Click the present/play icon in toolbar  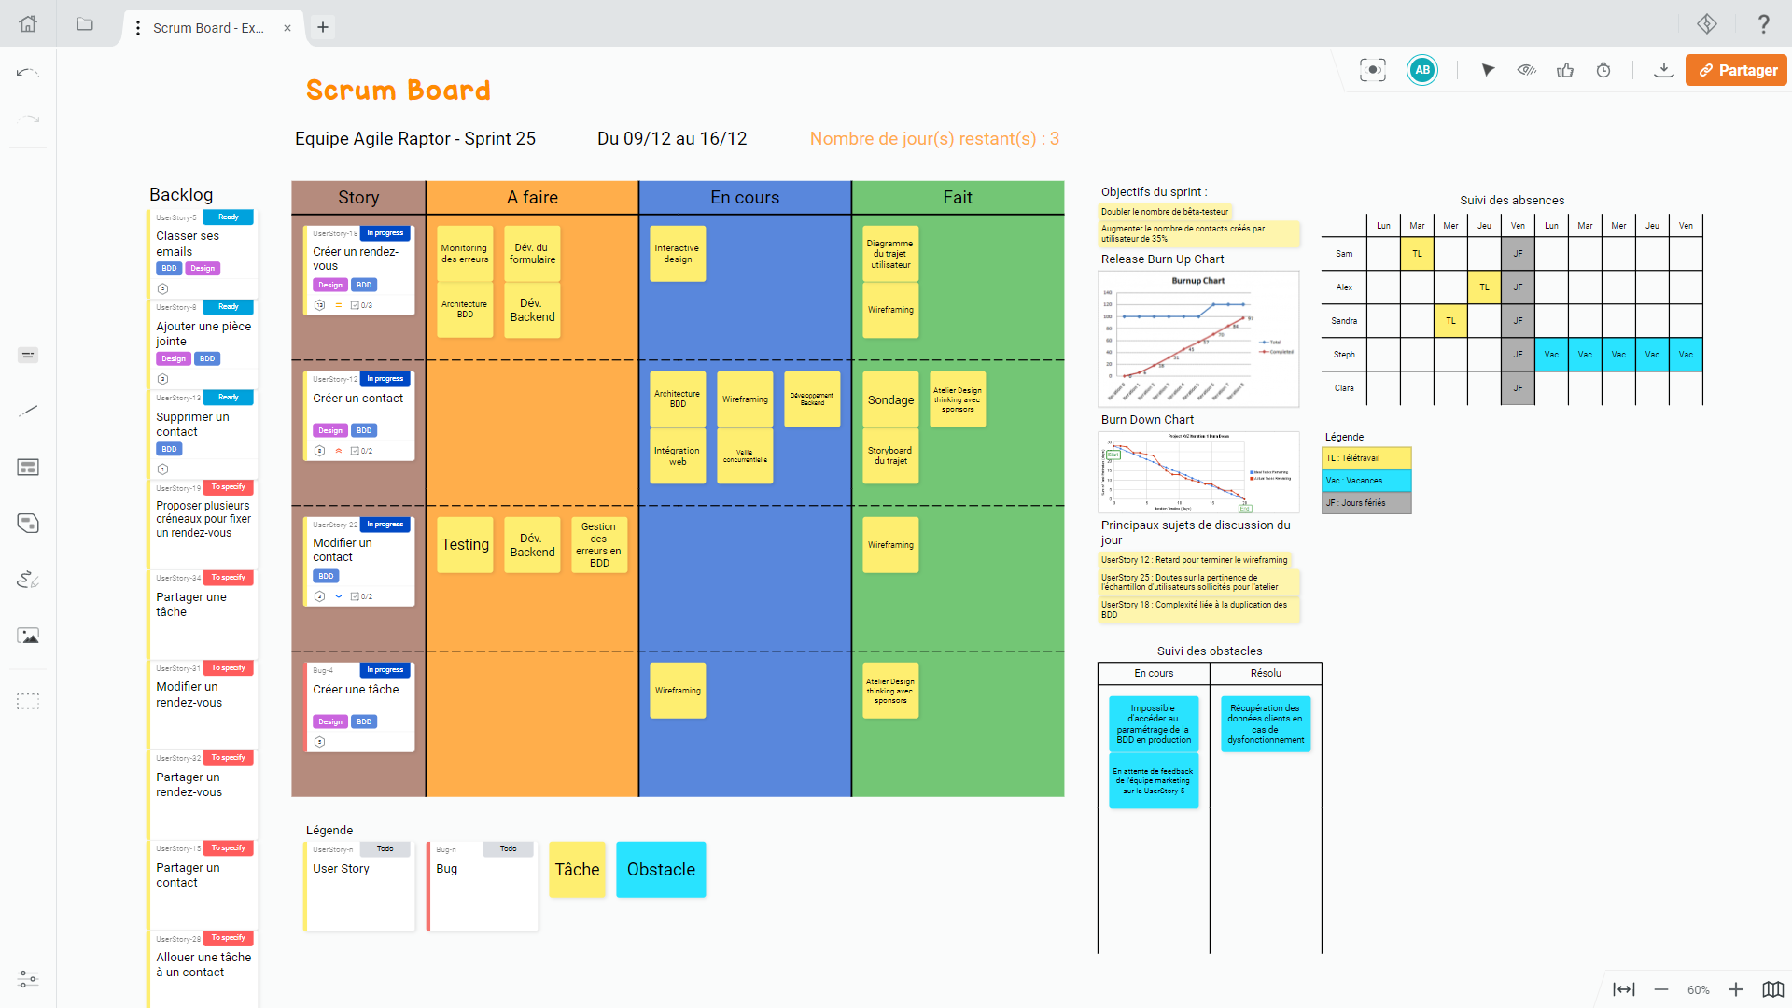tap(1487, 70)
